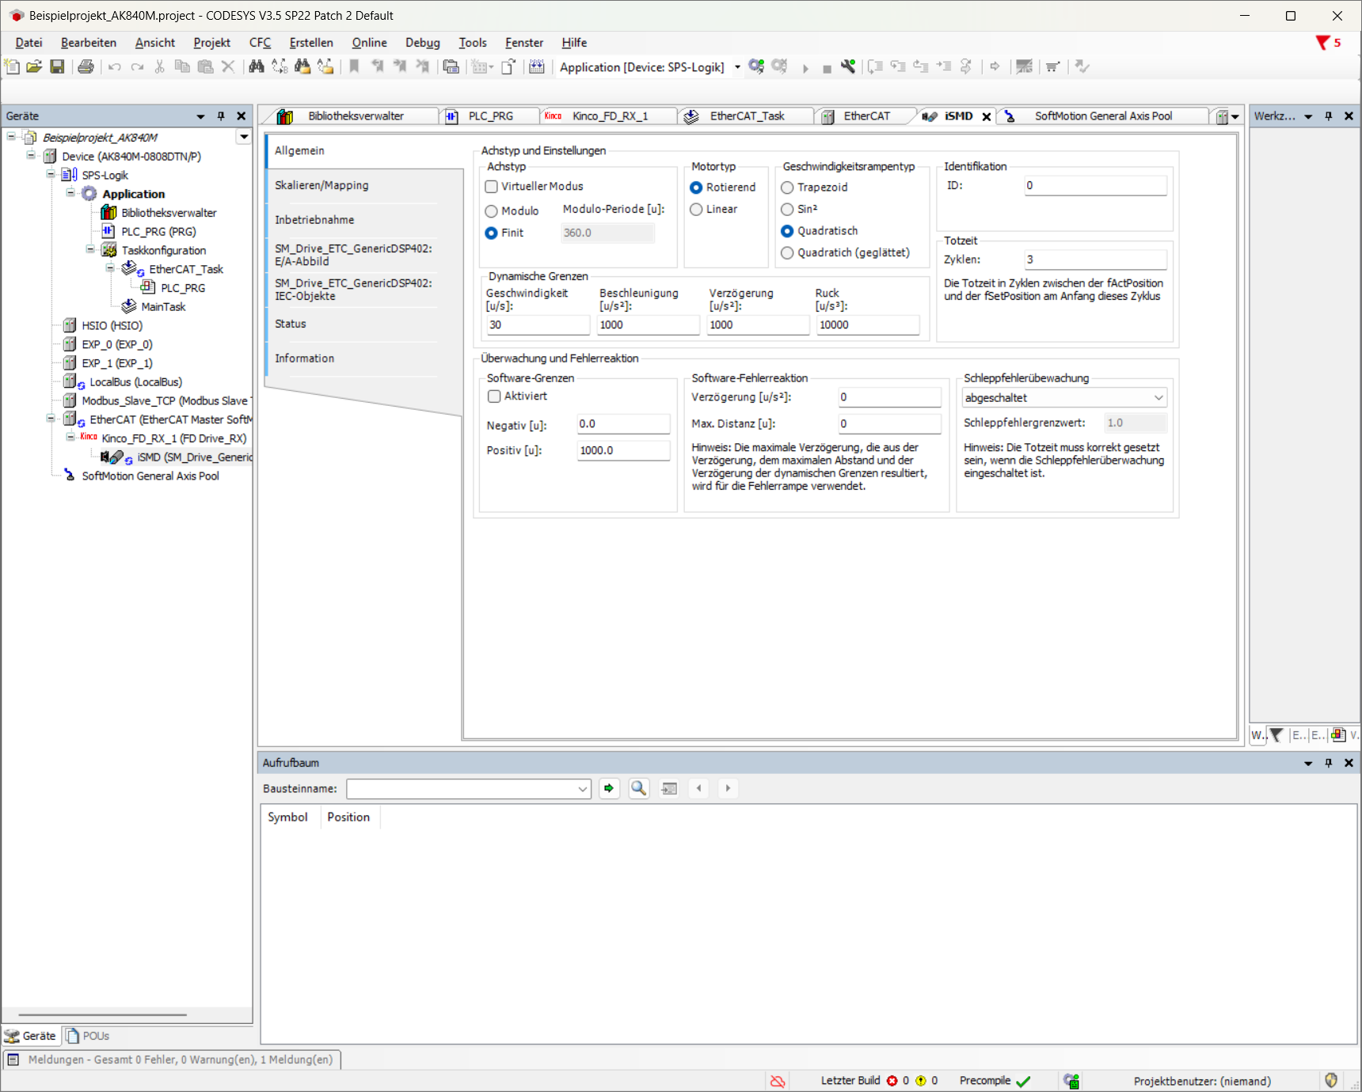Enable the Virtueller Modus checkbox
The image size is (1362, 1092).
click(x=491, y=187)
